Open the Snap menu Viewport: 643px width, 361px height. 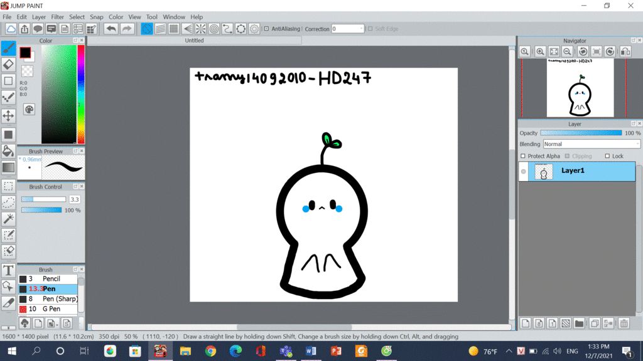click(96, 17)
